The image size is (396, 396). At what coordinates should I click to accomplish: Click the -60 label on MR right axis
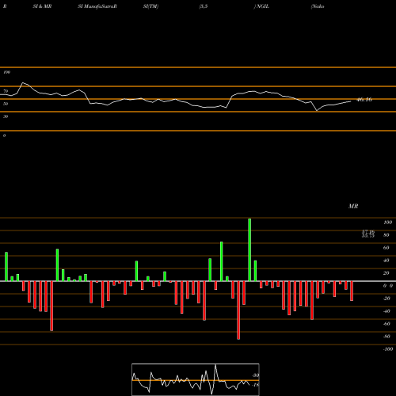[386, 324]
